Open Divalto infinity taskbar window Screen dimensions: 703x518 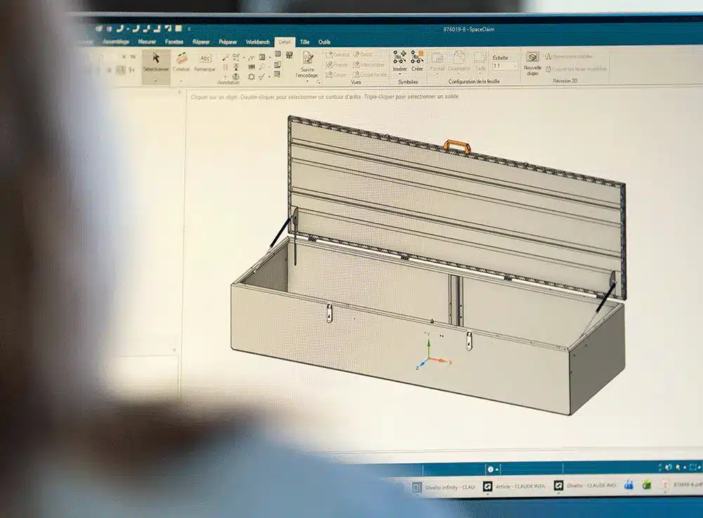[444, 487]
